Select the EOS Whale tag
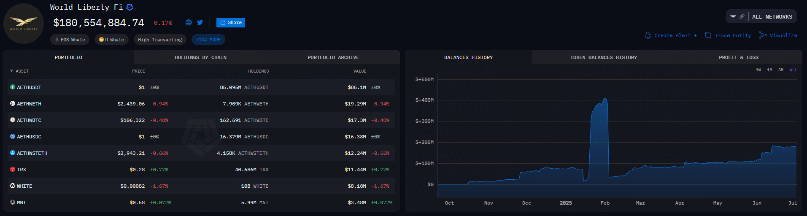This screenshot has width=807, height=216. pos(70,40)
